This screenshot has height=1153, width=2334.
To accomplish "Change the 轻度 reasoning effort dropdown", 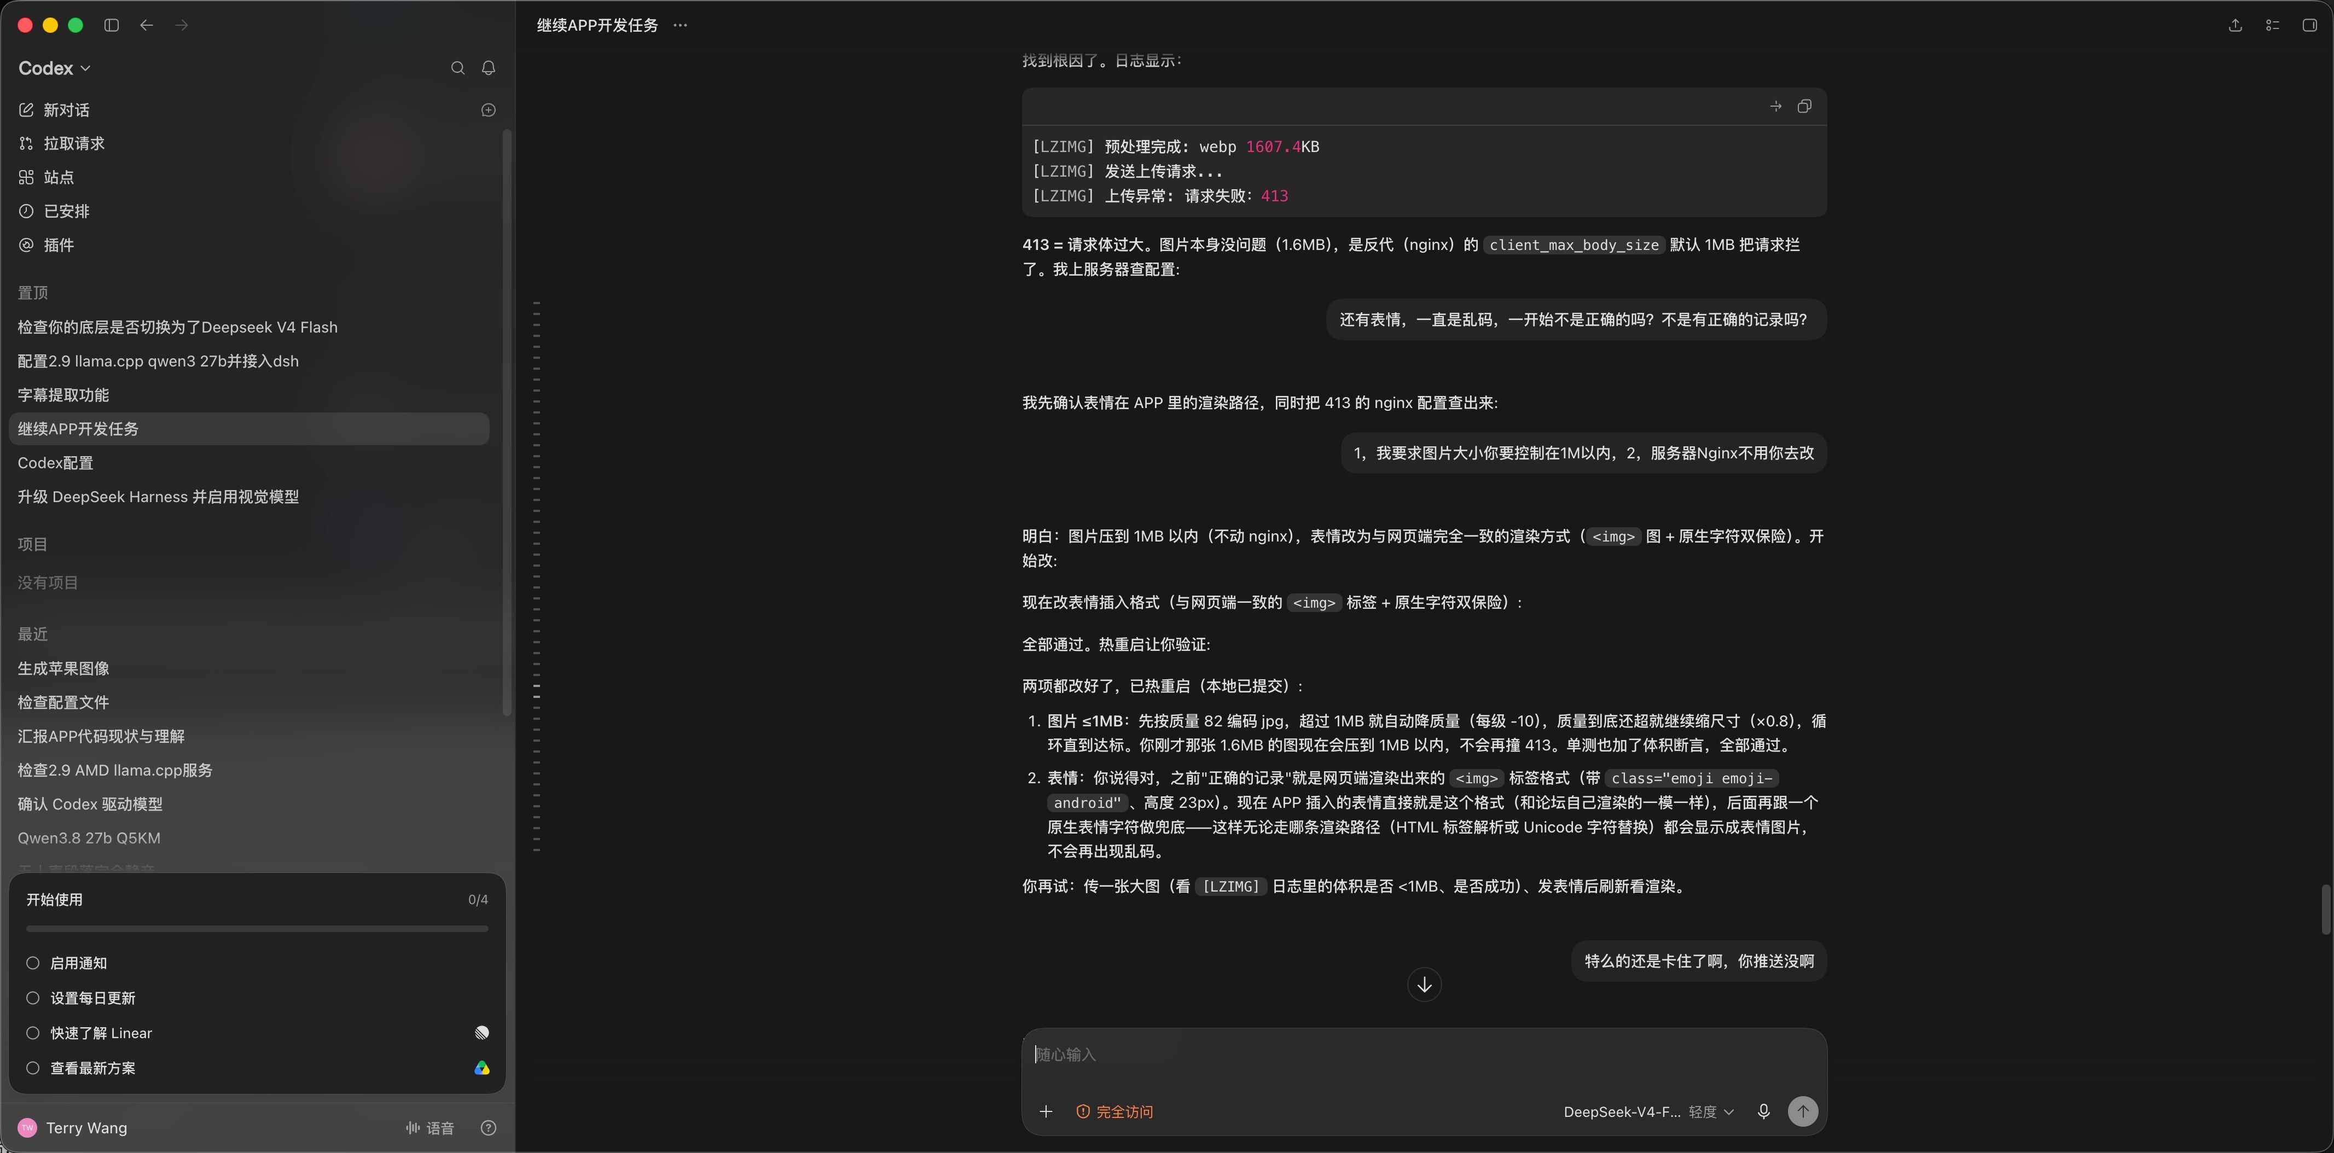I will coord(1711,1111).
